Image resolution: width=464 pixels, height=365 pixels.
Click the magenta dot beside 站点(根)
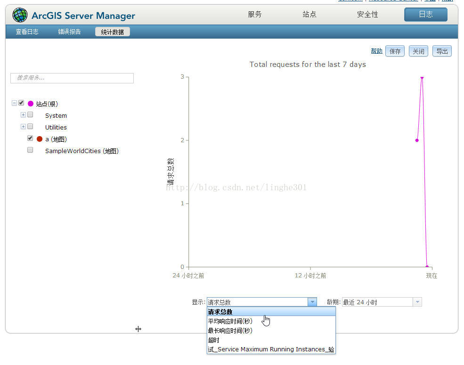tap(31, 104)
